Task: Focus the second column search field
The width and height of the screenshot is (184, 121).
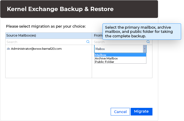Action: click(122, 42)
